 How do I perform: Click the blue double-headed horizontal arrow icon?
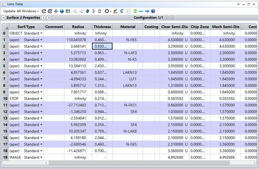click(141, 11)
